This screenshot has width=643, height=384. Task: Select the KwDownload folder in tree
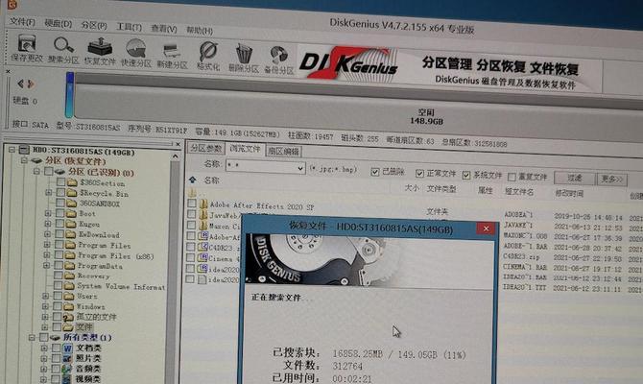(x=87, y=234)
